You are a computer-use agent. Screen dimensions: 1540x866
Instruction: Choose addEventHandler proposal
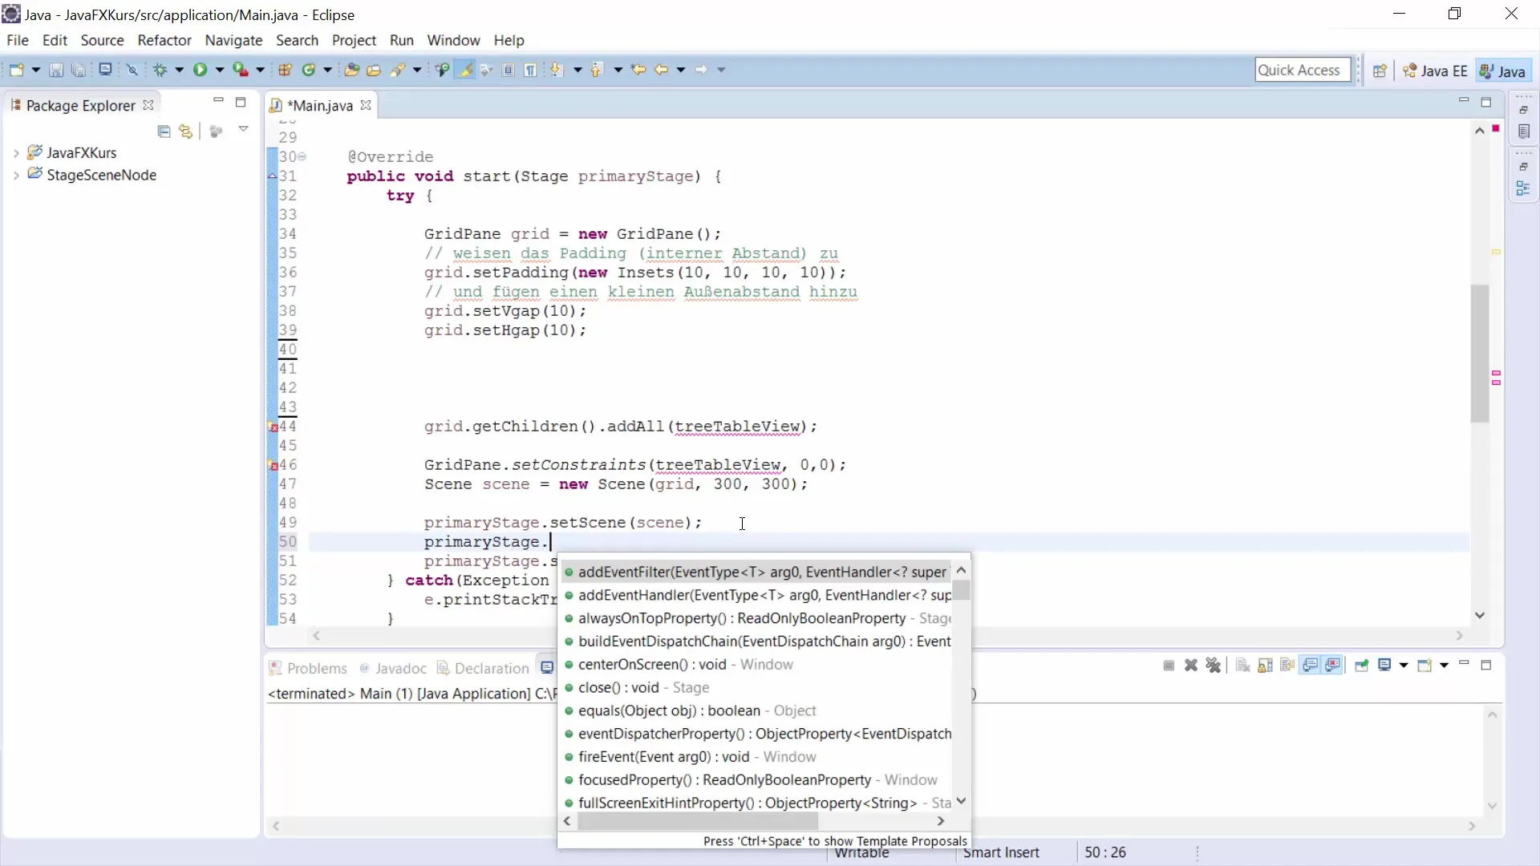click(758, 595)
